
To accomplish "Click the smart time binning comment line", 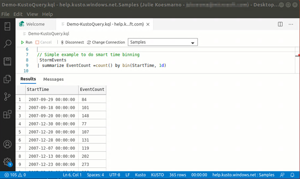I will (88, 54).
